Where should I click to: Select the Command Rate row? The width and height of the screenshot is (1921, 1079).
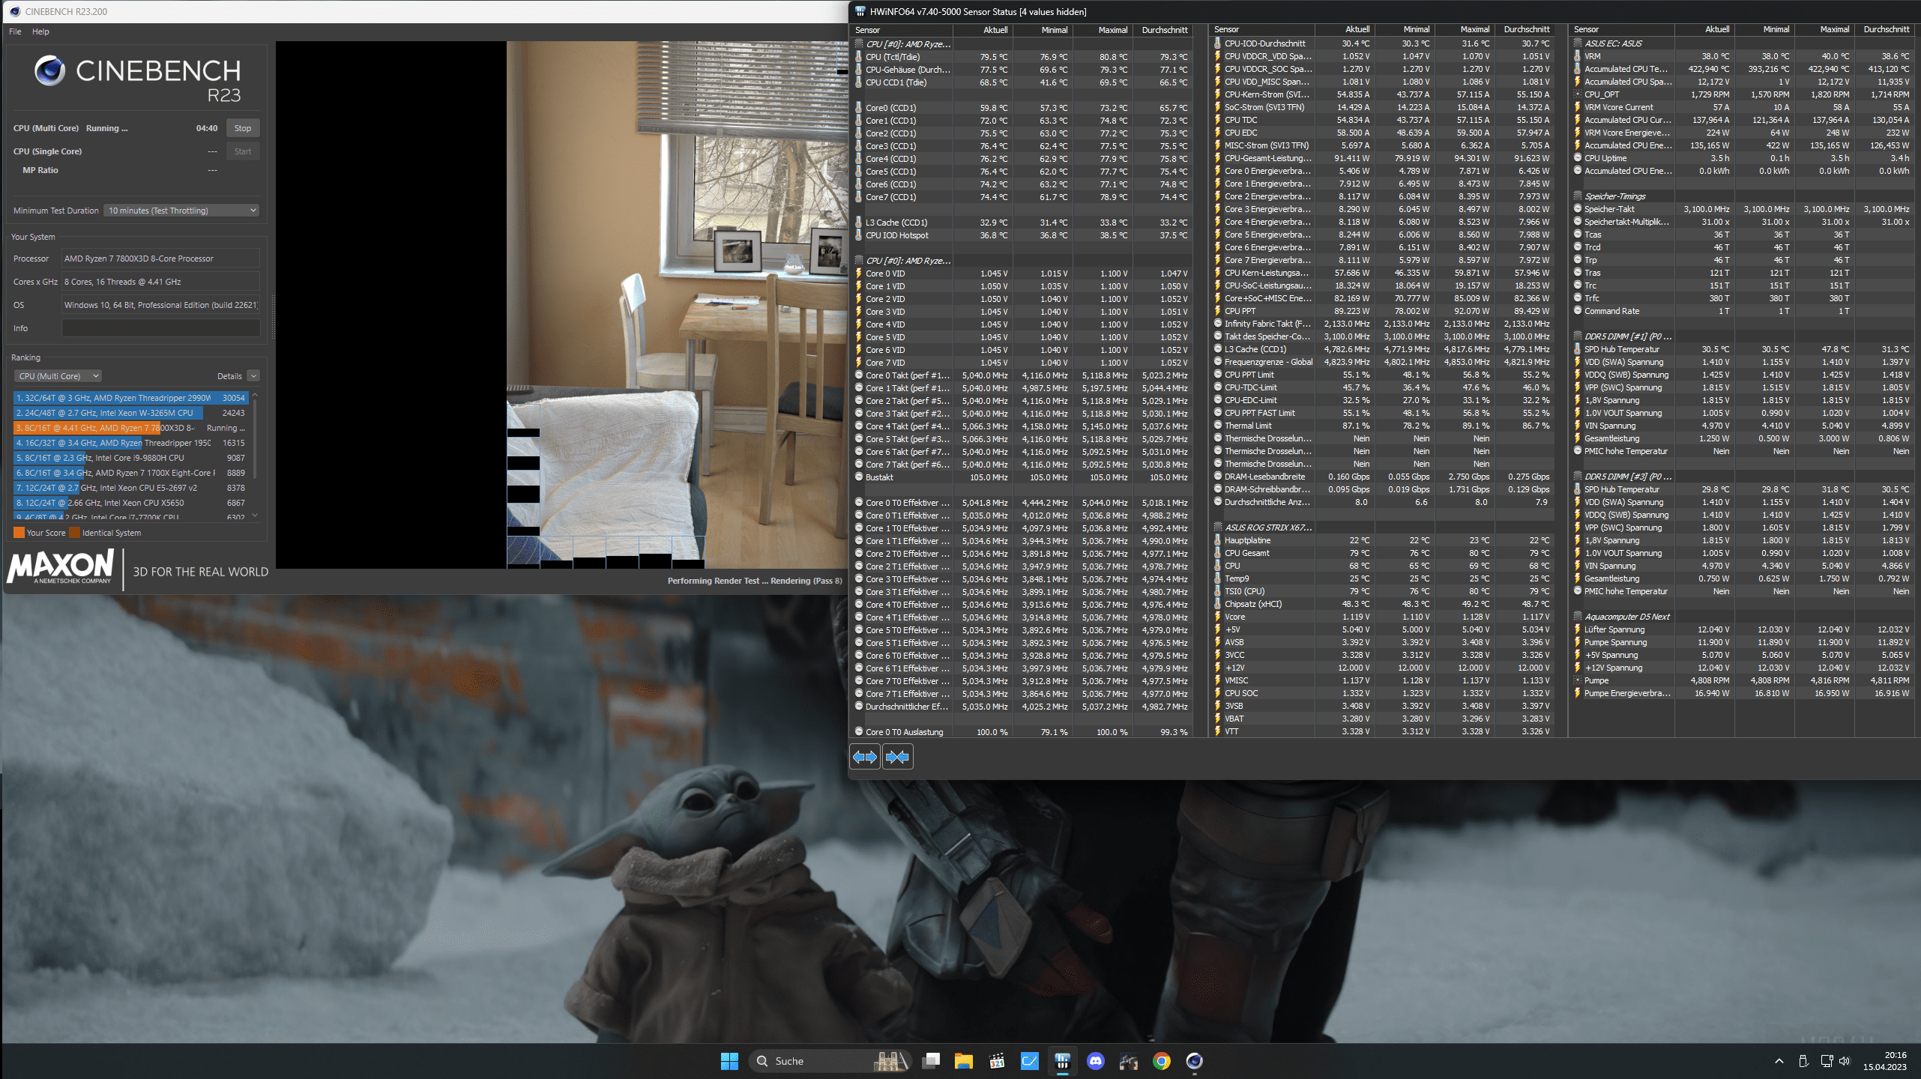[1742, 311]
